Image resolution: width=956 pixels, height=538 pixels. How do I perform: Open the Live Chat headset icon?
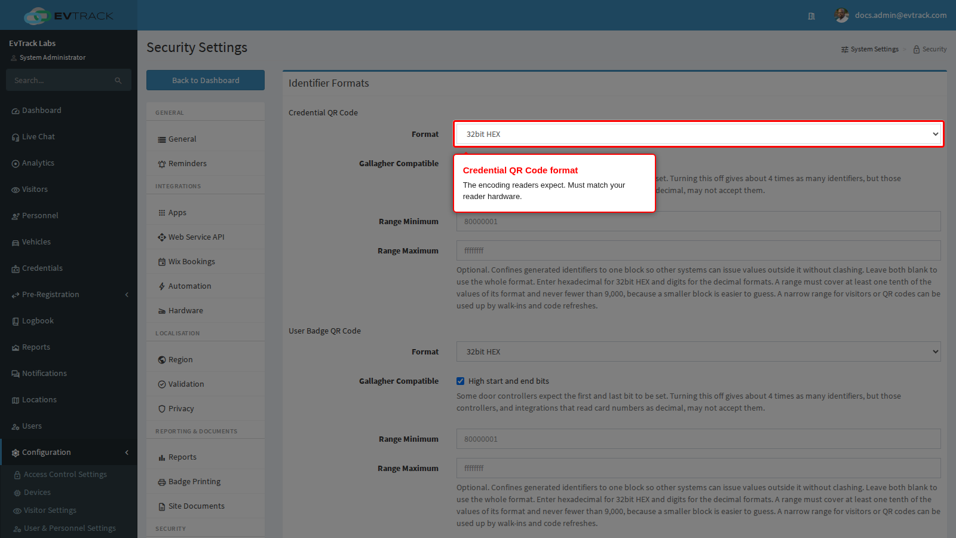(16, 137)
